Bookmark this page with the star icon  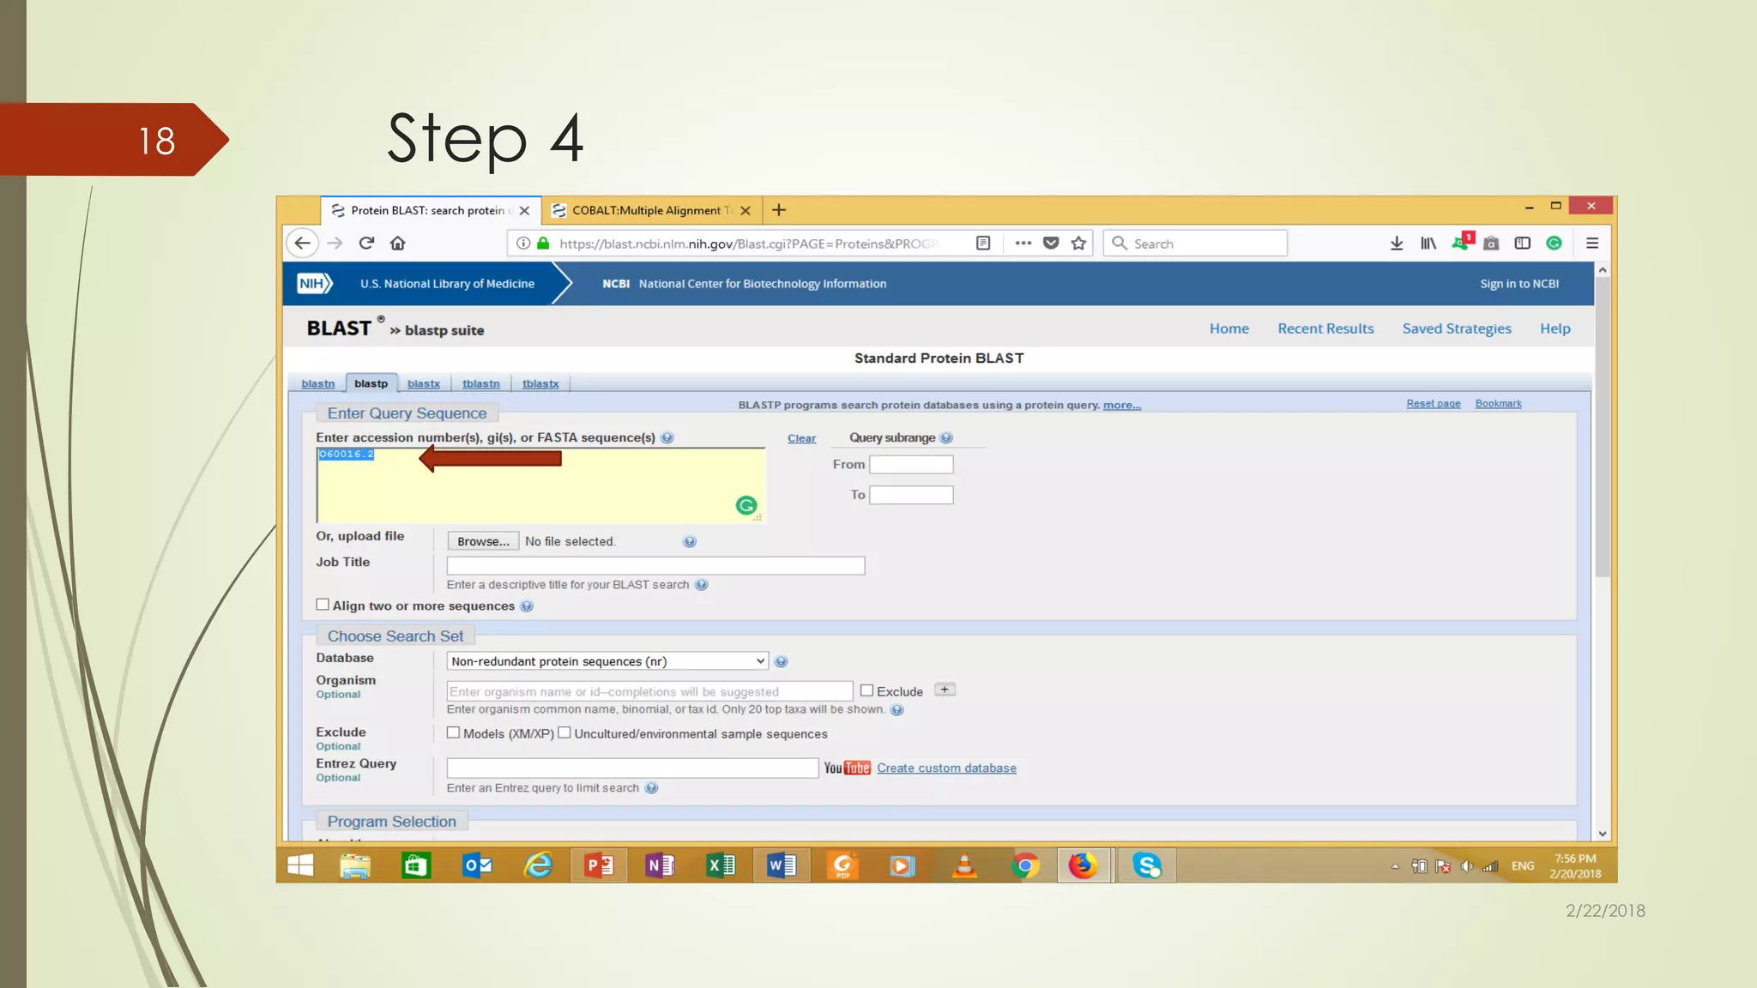point(1078,244)
